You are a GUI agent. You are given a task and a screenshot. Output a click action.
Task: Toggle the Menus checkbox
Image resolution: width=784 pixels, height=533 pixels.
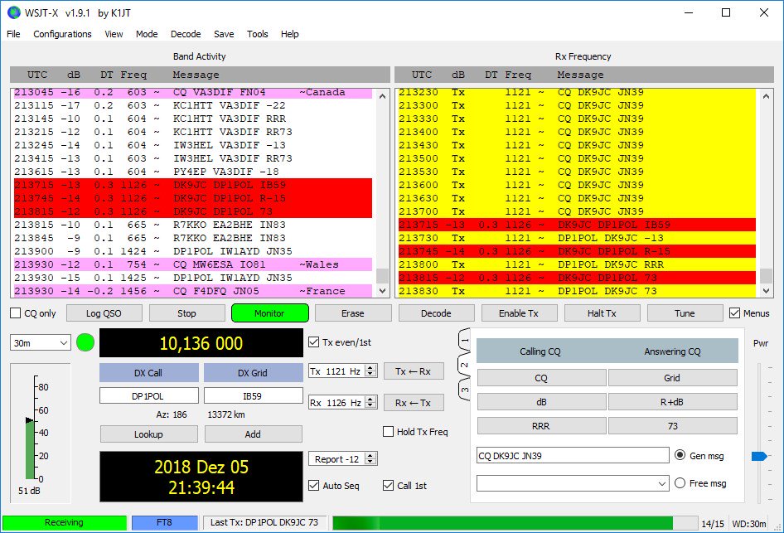734,313
